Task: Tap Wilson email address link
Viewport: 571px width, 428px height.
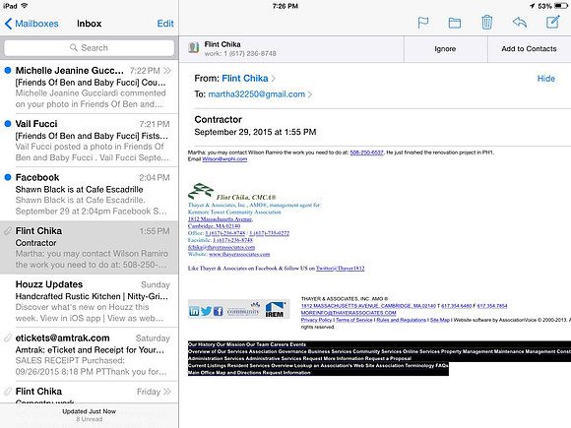Action: (224, 159)
